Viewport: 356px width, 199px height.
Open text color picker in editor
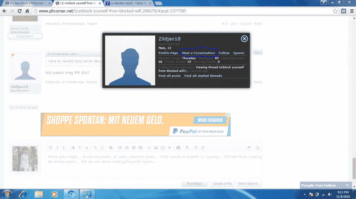[x=73, y=148]
